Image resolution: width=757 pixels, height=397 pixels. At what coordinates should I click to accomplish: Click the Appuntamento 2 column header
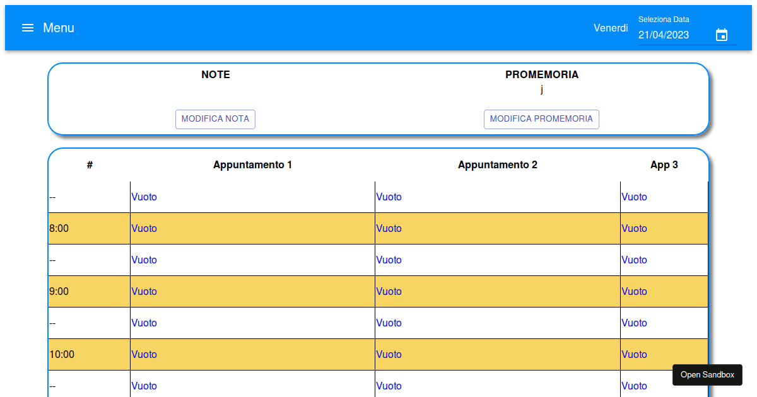(x=497, y=165)
